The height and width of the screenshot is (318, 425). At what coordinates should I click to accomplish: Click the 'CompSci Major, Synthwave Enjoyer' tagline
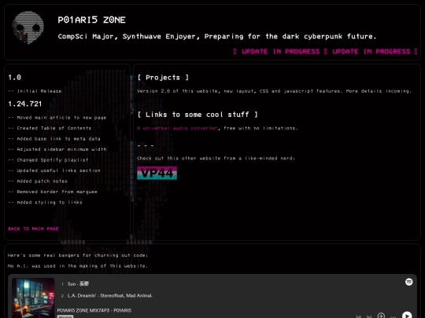coord(217,36)
